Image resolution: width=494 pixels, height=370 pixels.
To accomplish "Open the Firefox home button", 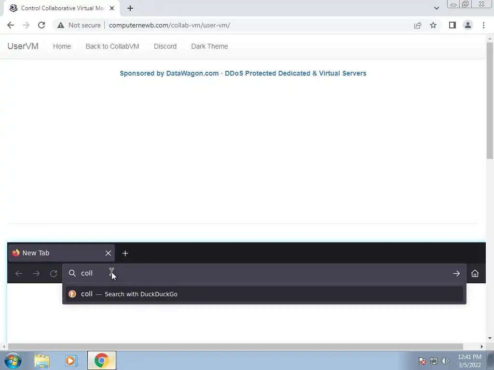I will 475,274.
